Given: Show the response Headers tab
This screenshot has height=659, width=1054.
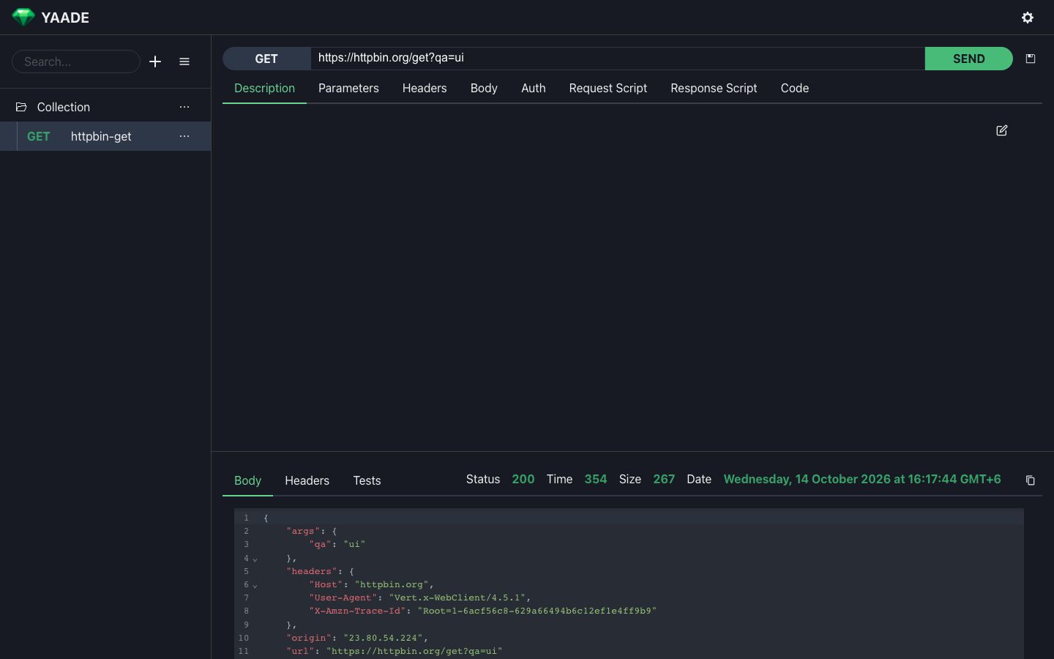Looking at the screenshot, I should click(307, 480).
